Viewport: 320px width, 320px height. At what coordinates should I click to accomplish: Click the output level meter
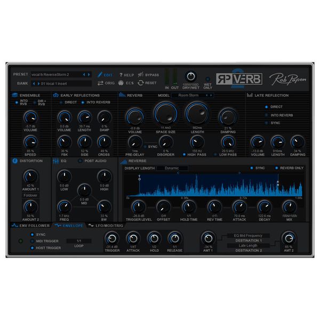click(x=175, y=77)
